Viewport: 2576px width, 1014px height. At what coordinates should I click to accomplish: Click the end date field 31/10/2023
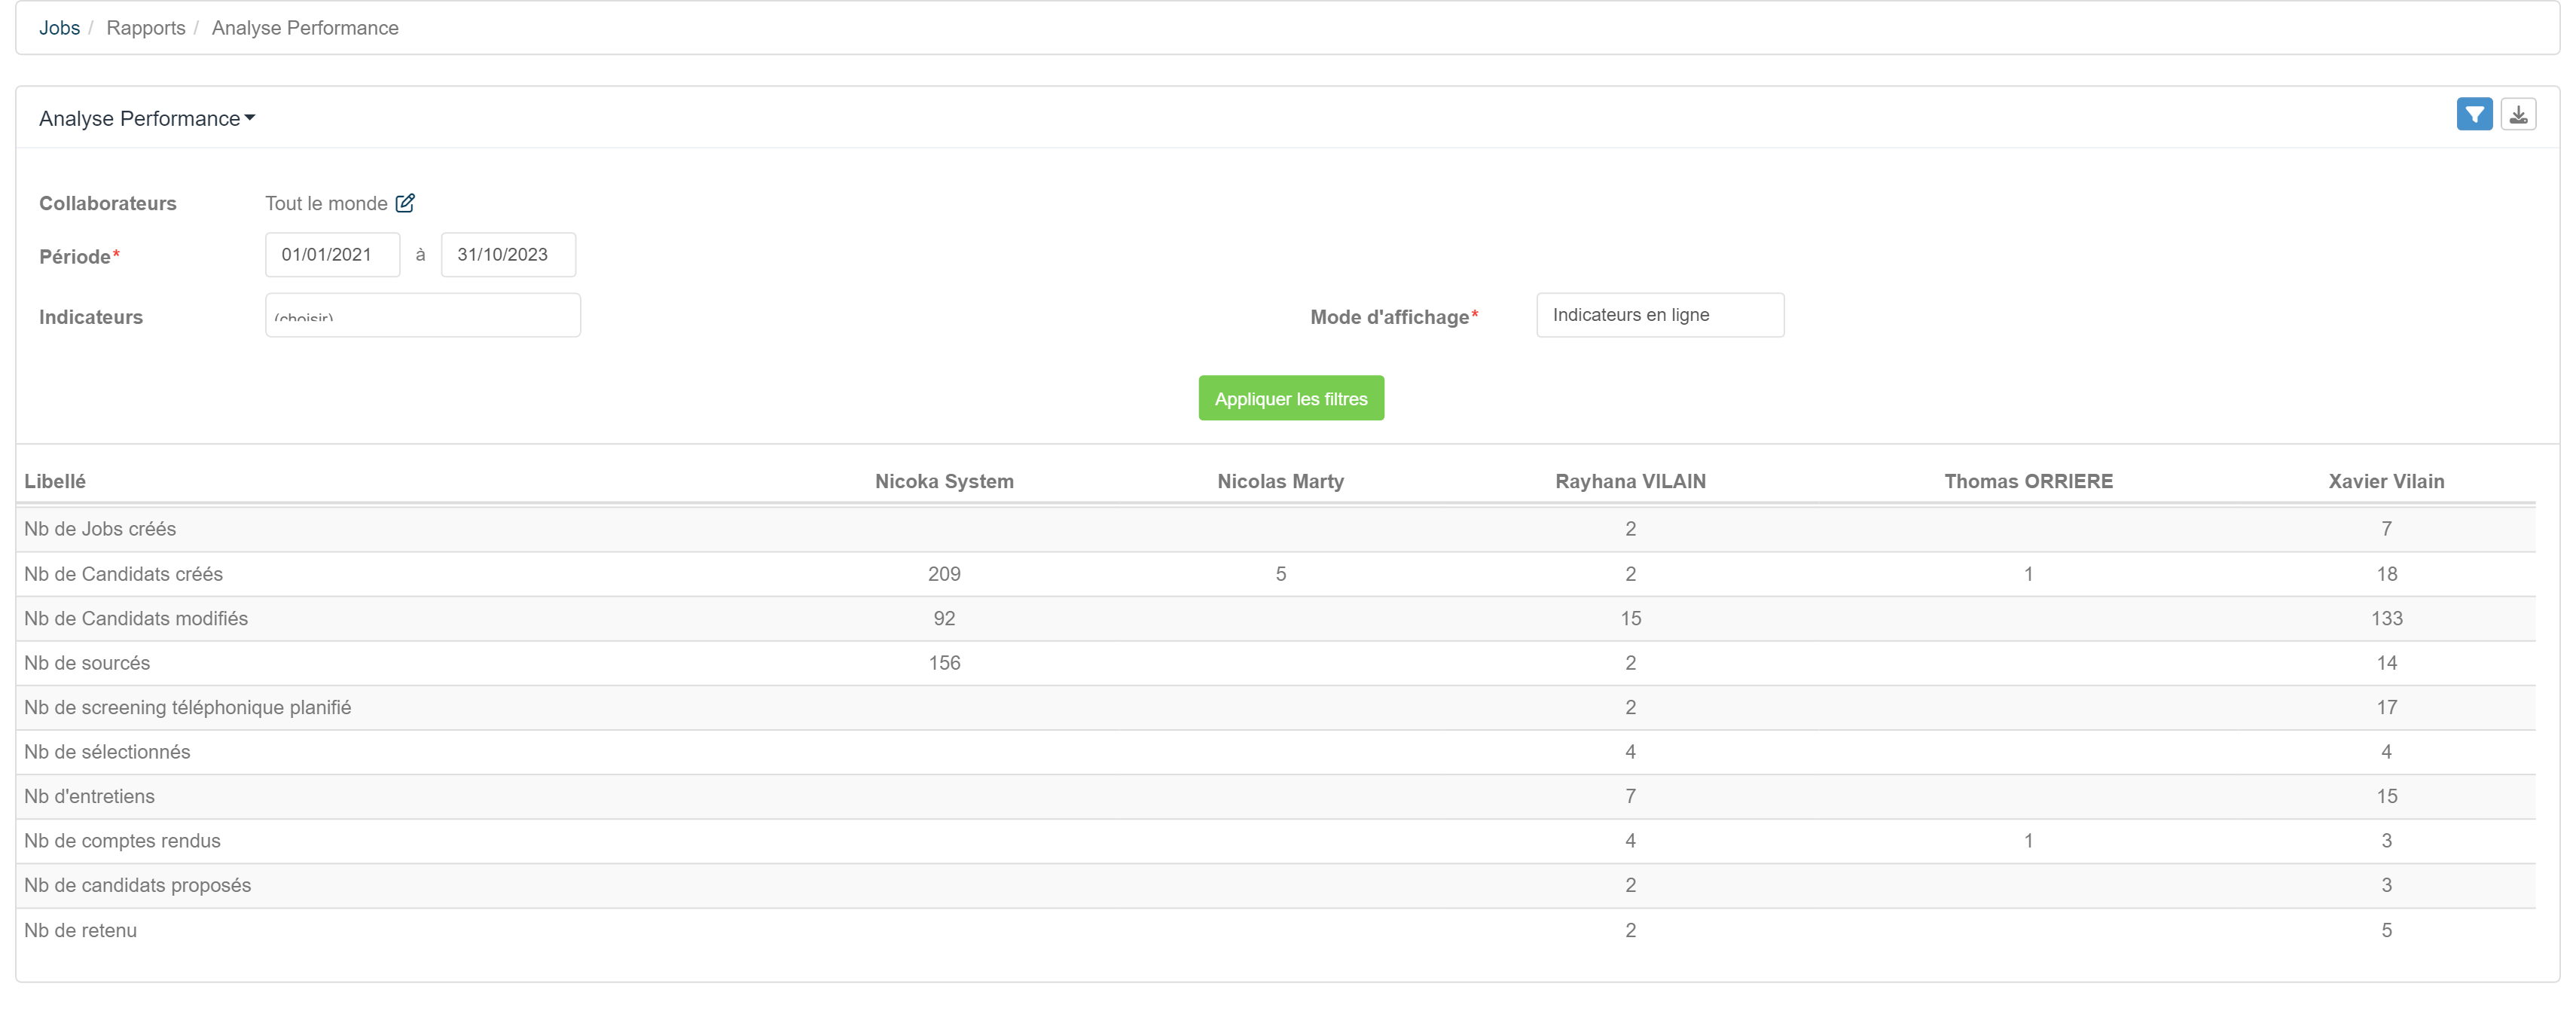click(508, 255)
